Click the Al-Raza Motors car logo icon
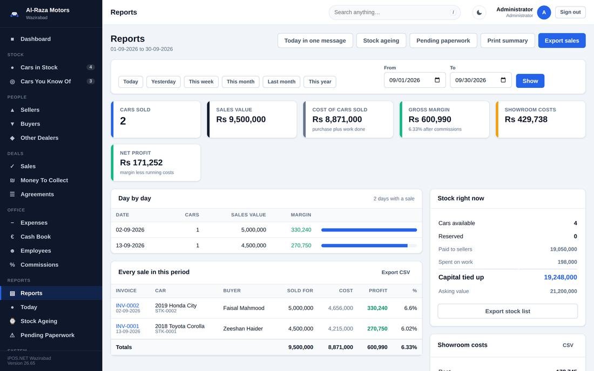This screenshot has width=594, height=371. point(14,14)
